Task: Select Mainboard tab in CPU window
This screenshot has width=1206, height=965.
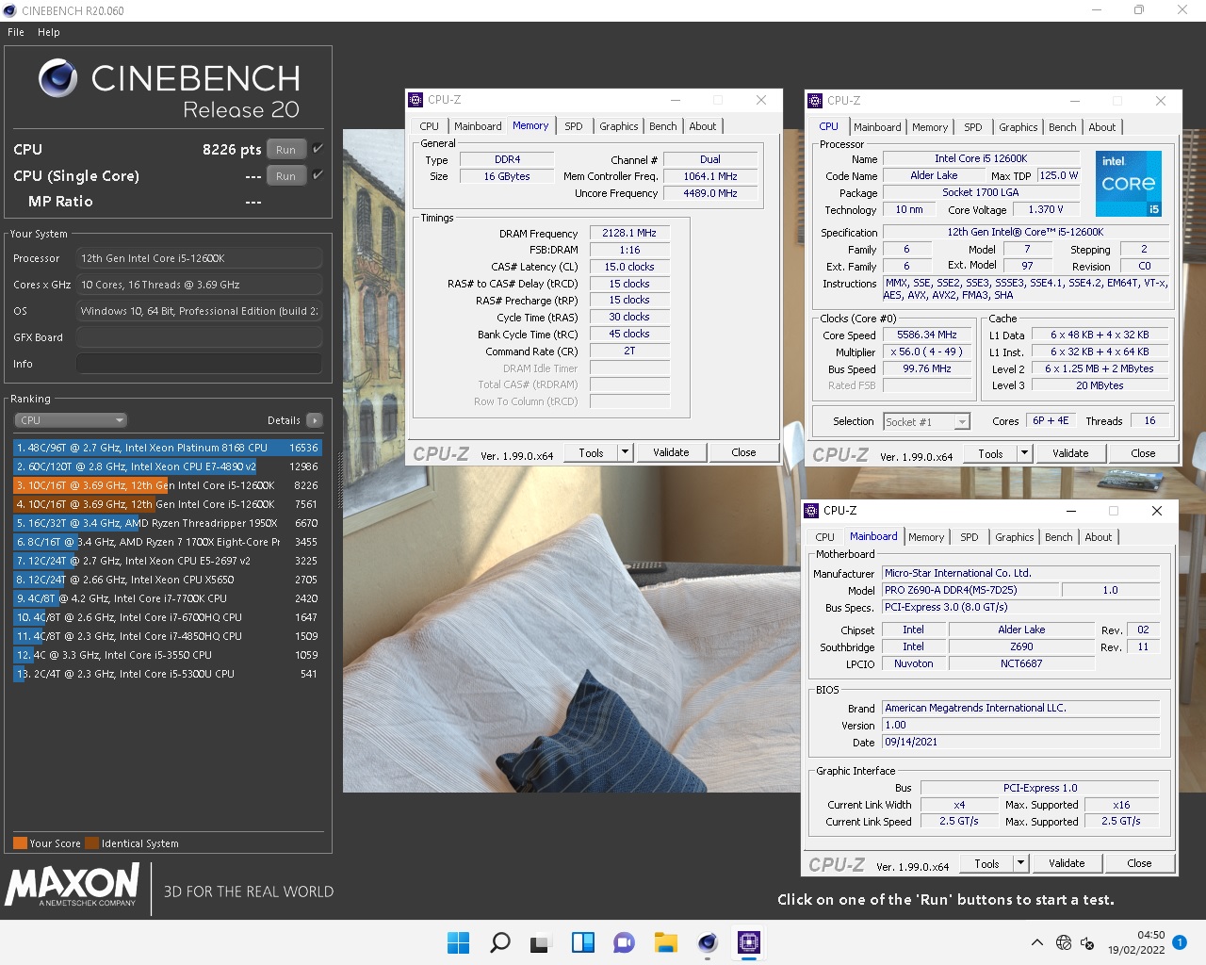Action: pyautogui.click(x=877, y=127)
